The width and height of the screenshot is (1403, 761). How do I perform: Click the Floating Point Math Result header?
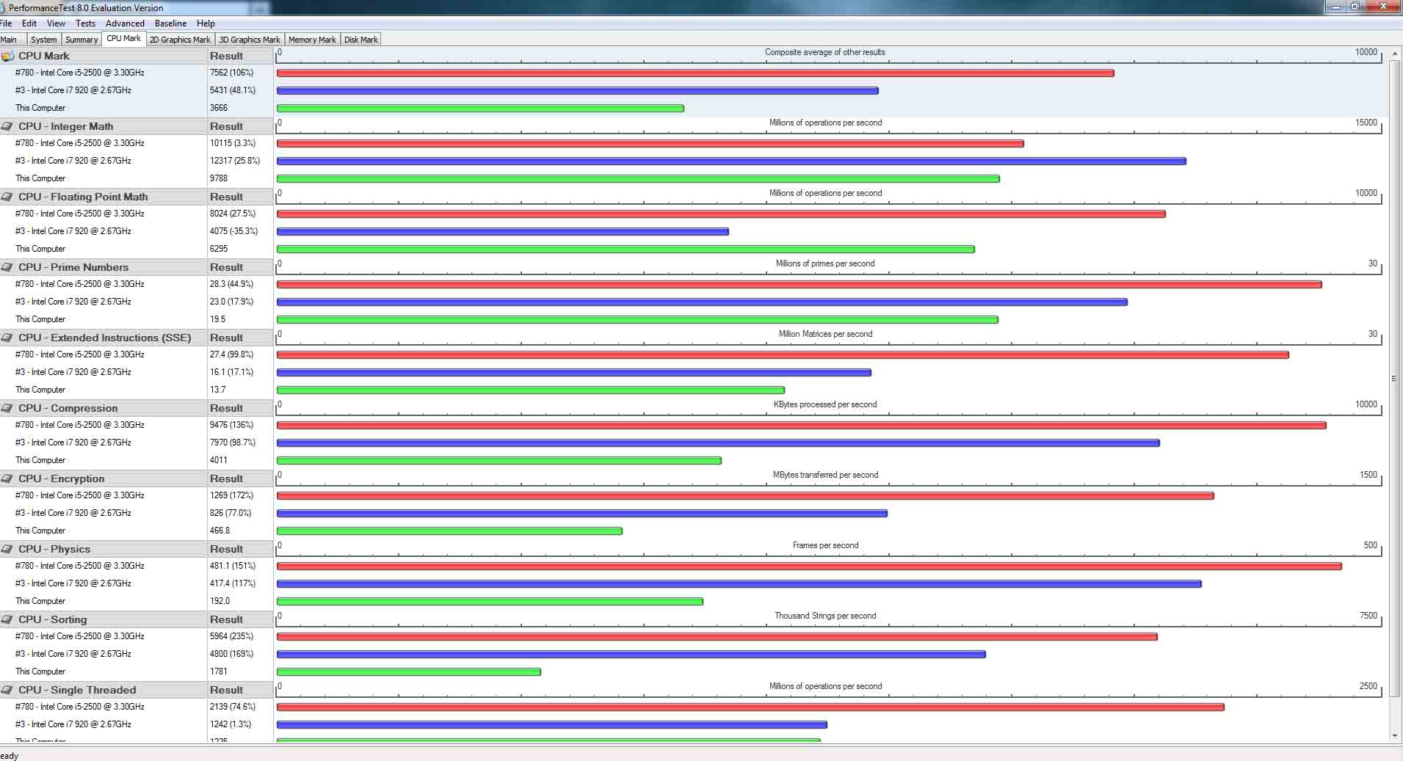[239, 197]
